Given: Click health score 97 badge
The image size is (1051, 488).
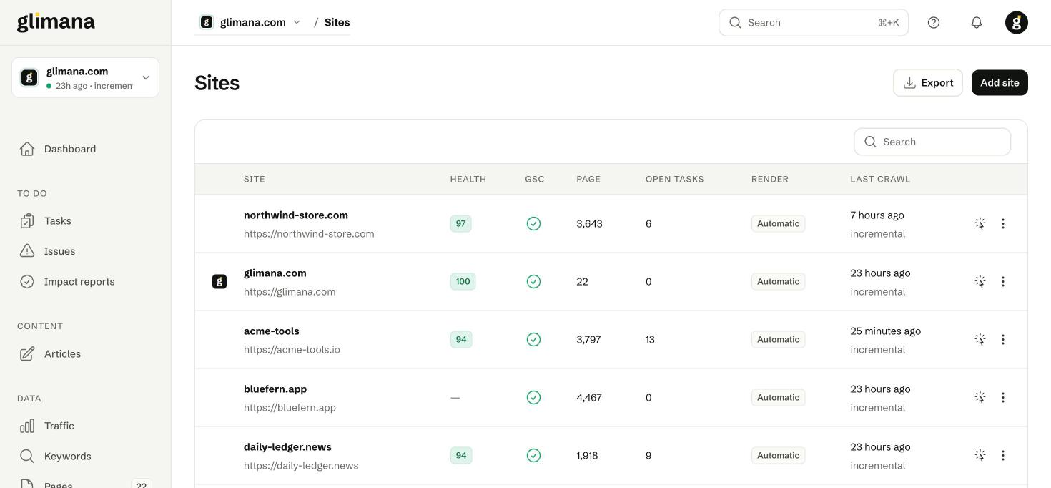Looking at the screenshot, I should [x=460, y=224].
